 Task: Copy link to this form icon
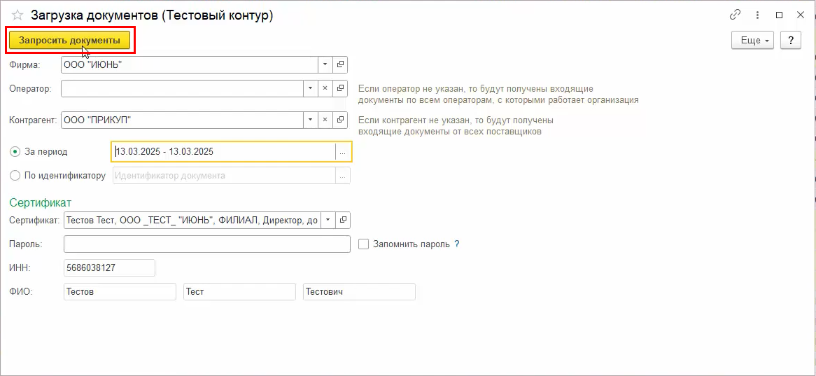[x=736, y=15]
